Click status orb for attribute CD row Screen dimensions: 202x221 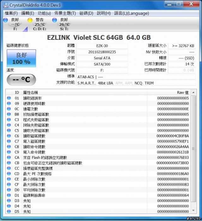coord(9,174)
